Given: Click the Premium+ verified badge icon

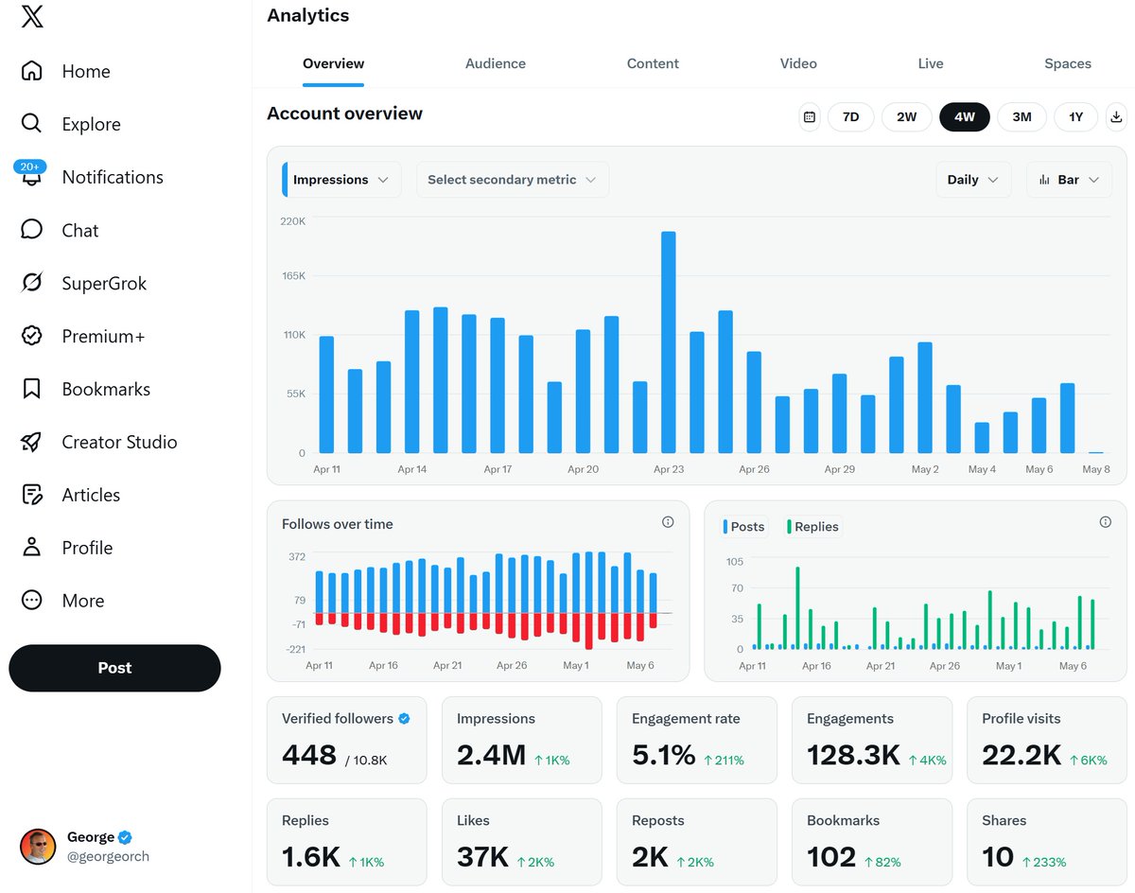Looking at the screenshot, I should 32,336.
